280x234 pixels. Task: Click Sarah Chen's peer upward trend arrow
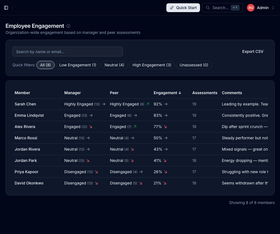pos(148,104)
